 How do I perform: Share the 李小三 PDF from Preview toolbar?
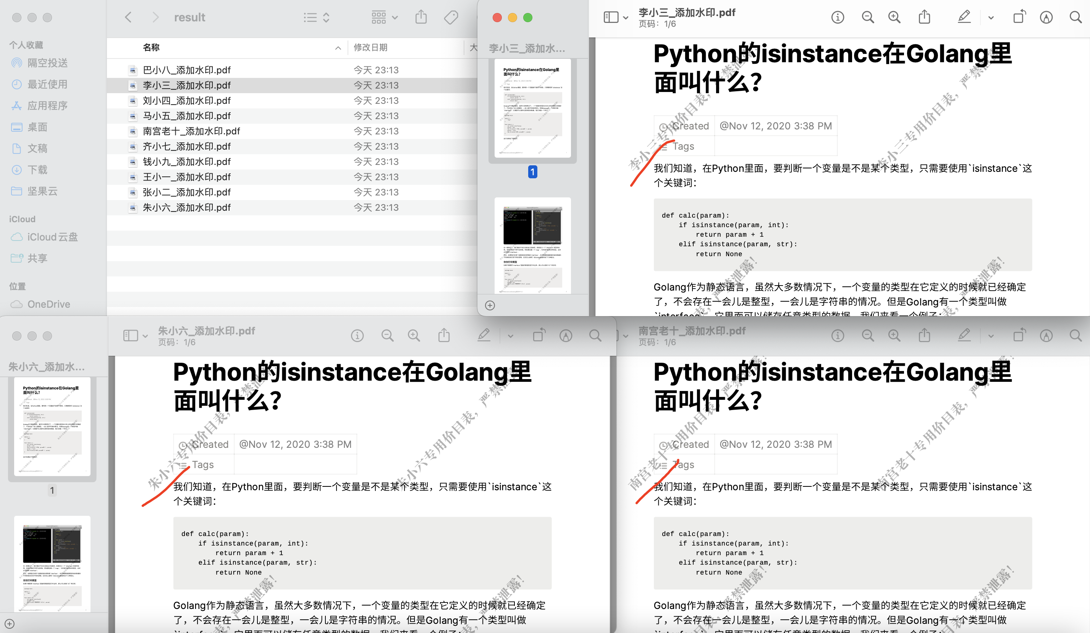[x=924, y=17]
